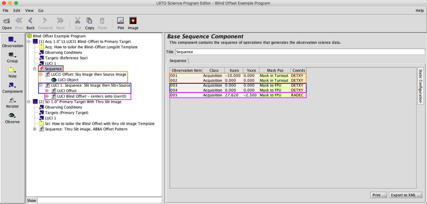Image resolution: width=427 pixels, height=204 pixels.
Task: Click the Class column header
Action: click(x=214, y=70)
